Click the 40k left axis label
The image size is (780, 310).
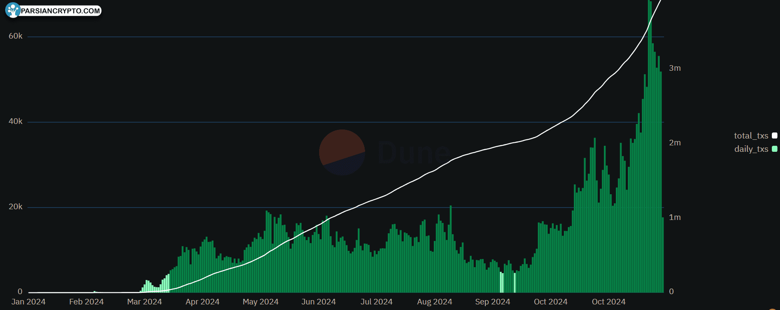(x=15, y=121)
